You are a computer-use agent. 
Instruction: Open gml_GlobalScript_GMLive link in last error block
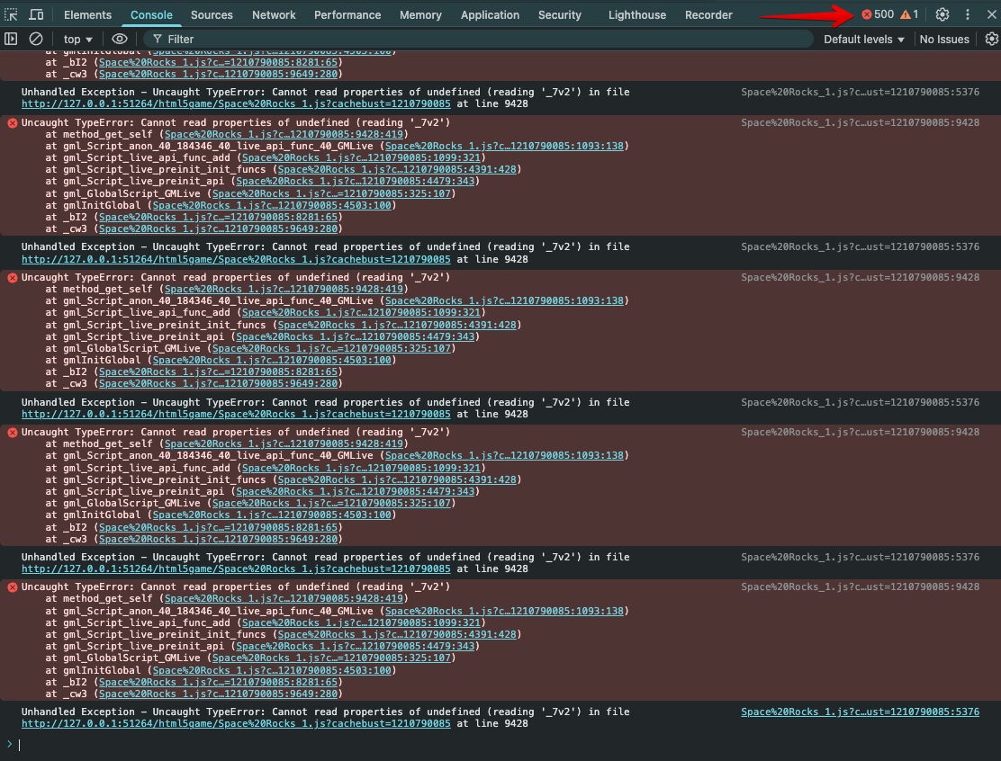(x=331, y=658)
